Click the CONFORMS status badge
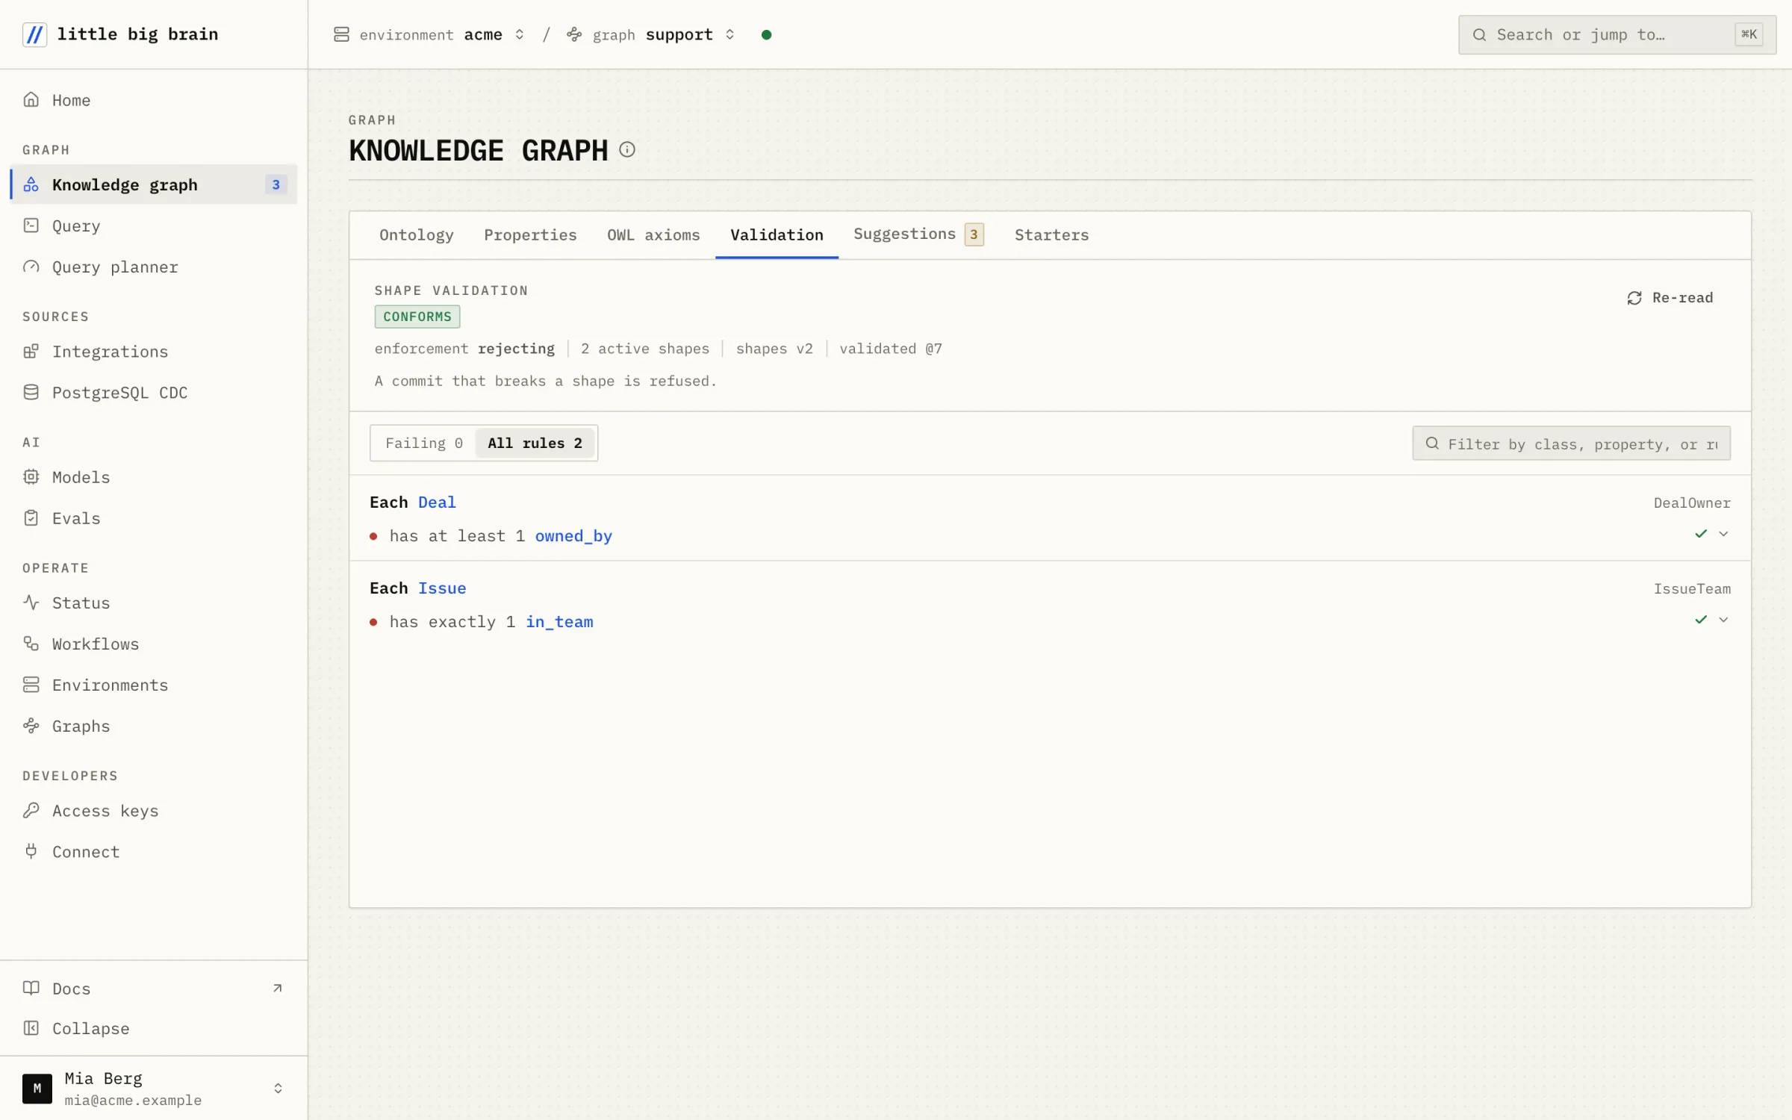Viewport: 1792px width, 1120px height. (417, 317)
